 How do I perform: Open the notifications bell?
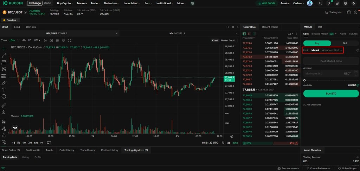pos(329,3)
